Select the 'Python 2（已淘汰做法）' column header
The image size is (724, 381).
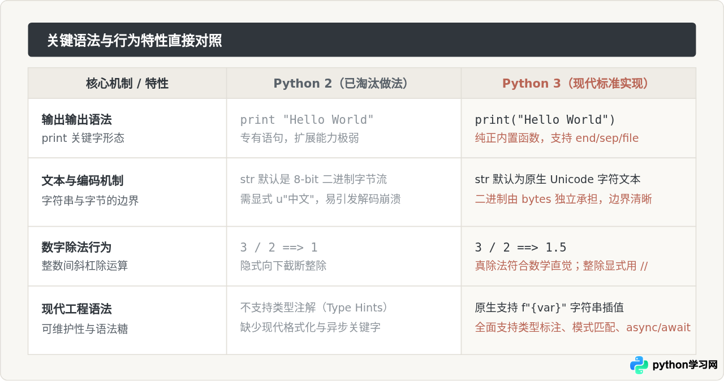pos(344,84)
